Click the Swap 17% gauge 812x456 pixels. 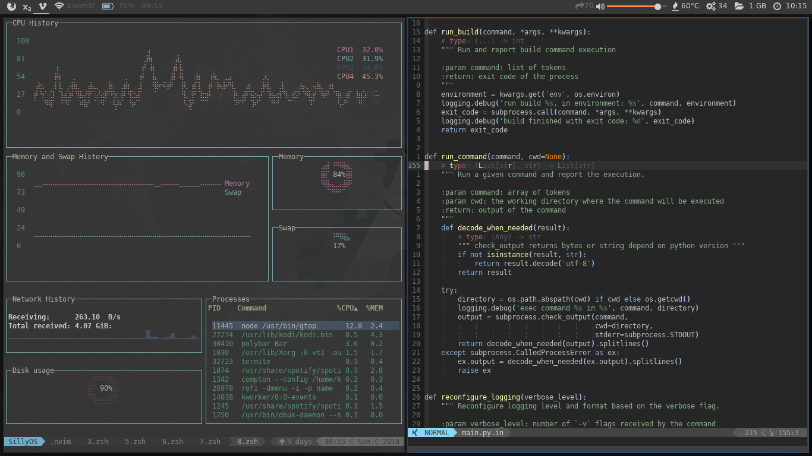tap(340, 240)
